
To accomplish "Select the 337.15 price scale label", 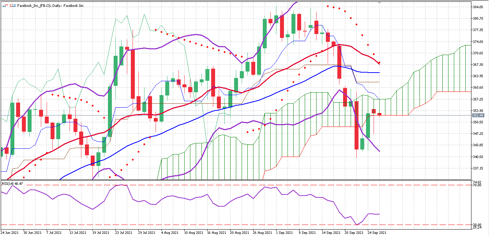I will coord(478,168).
